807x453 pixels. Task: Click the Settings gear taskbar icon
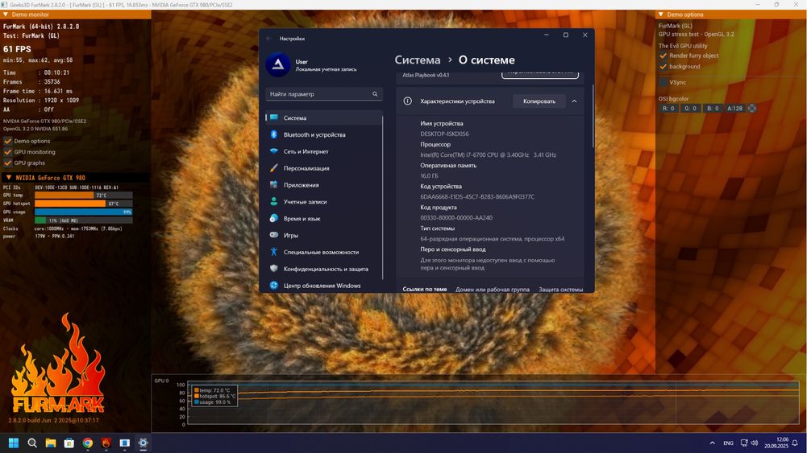point(143,443)
